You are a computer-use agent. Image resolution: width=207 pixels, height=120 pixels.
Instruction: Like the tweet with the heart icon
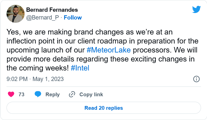click(11, 94)
